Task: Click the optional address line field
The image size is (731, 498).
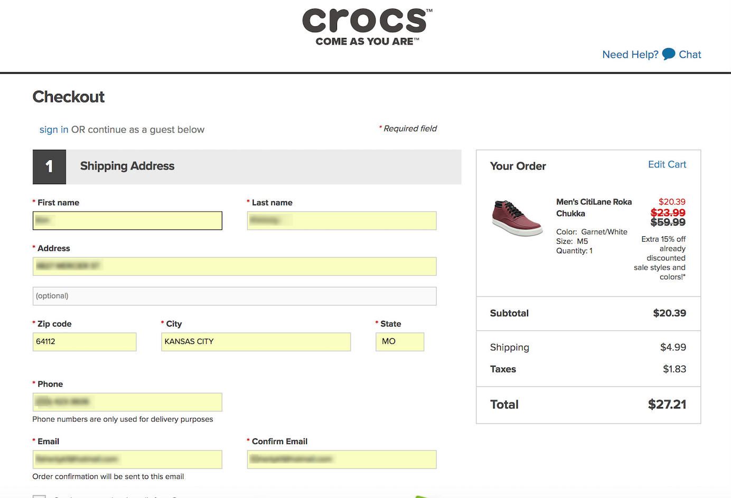Action: [x=234, y=296]
